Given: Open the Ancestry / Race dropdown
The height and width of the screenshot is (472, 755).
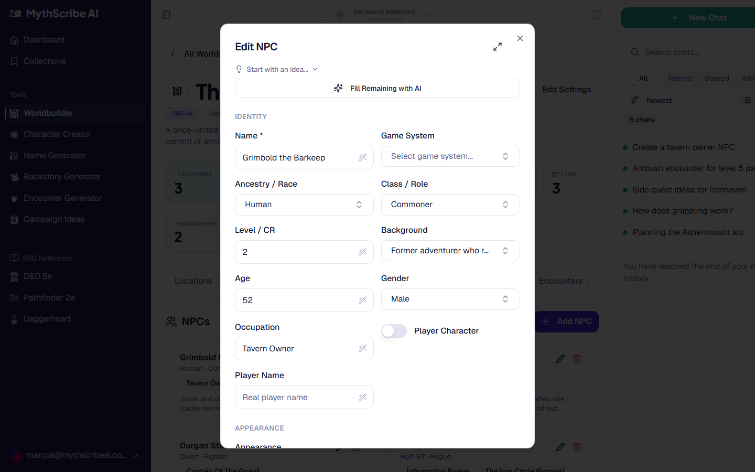Looking at the screenshot, I should pos(304,205).
